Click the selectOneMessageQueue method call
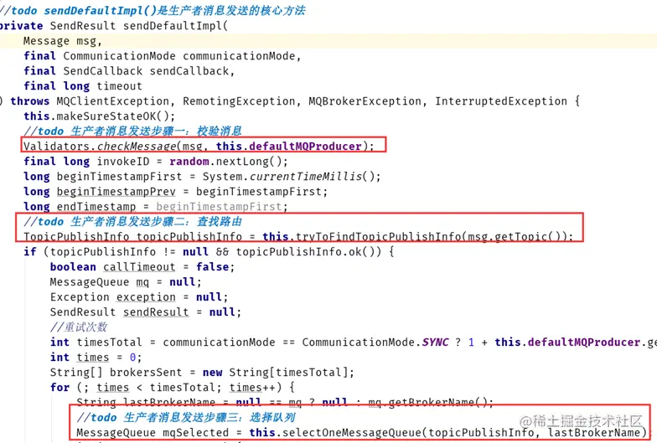Viewport: 657px width, 443px height. point(351,432)
